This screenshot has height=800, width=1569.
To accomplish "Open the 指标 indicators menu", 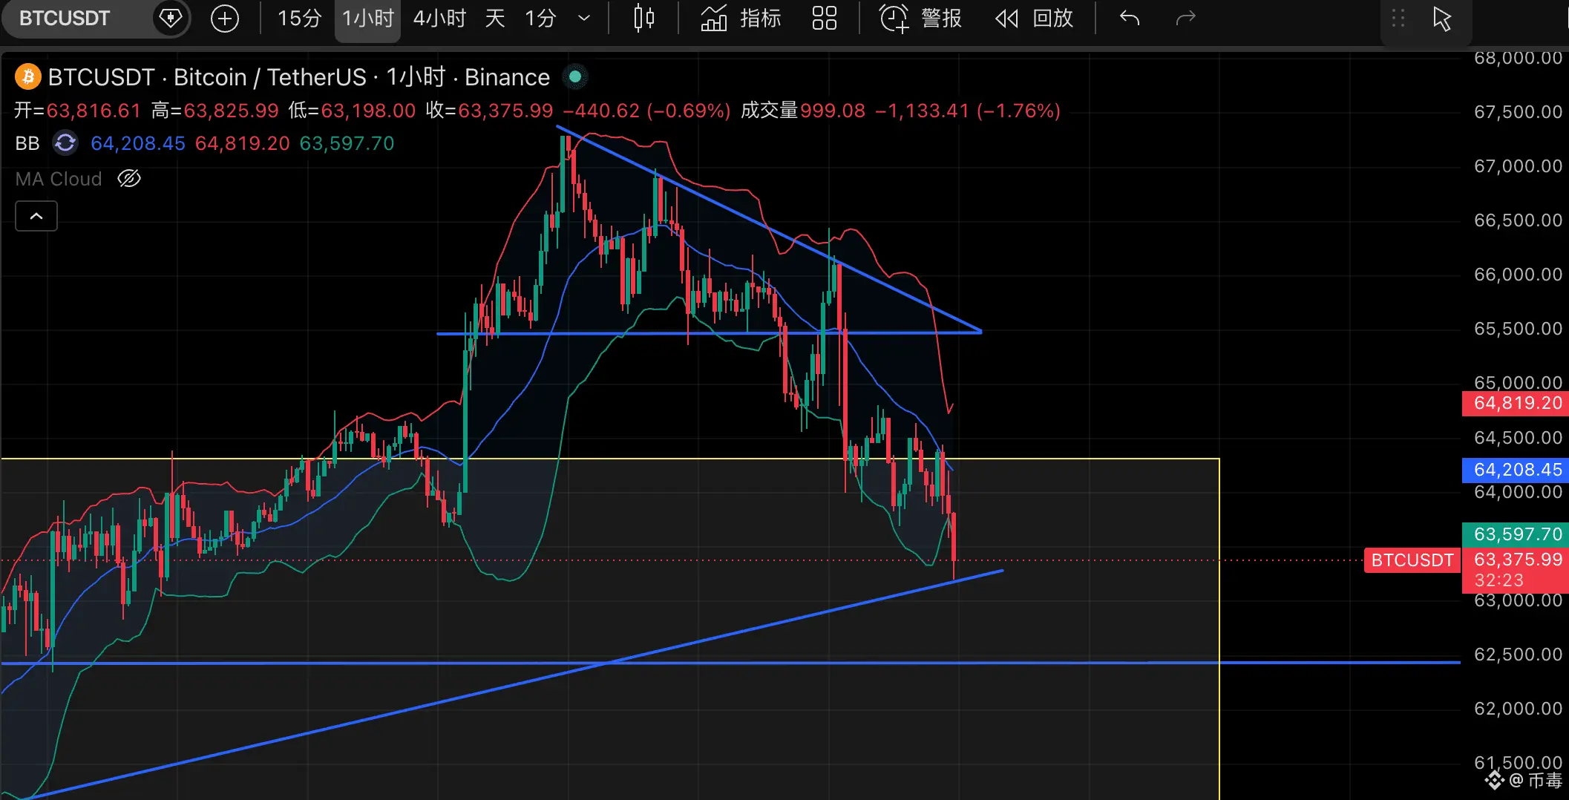I will click(x=741, y=18).
